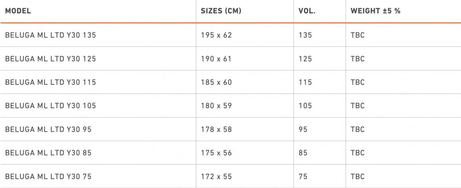Image resolution: width=461 pixels, height=188 pixels.
Task: Click the TBC weight in the 75 row
Action: point(357,176)
